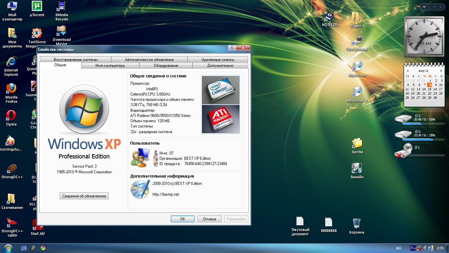The width and height of the screenshot is (449, 253).
Task: Open XMedia Recode shortcut
Action: click(61, 11)
